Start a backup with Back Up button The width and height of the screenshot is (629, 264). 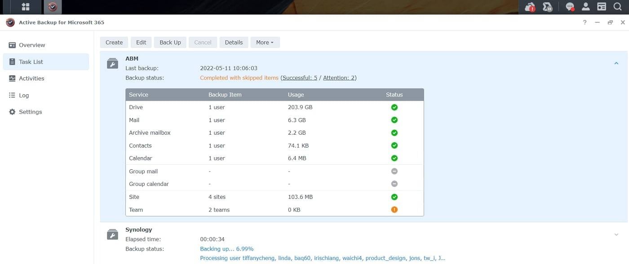click(170, 42)
